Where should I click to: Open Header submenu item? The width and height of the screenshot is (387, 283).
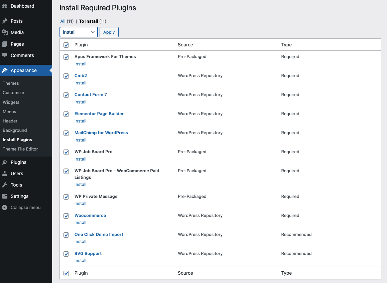10,121
